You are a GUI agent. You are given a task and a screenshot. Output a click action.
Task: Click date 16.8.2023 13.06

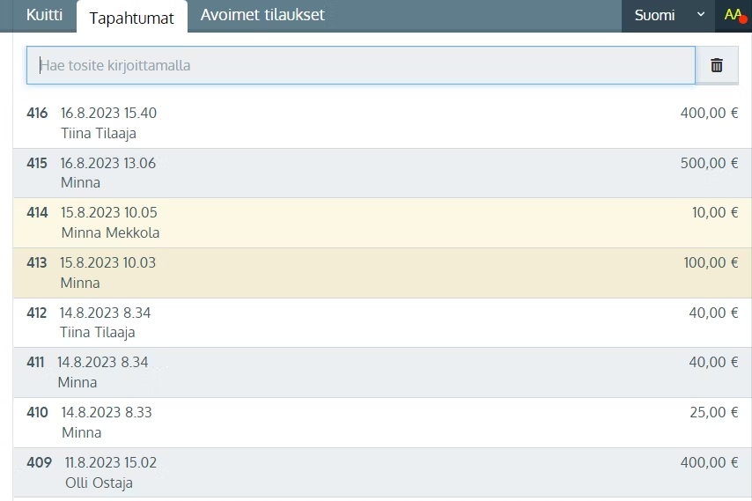pos(108,163)
